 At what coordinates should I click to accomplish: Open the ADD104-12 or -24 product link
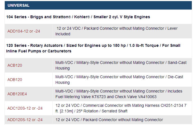(x=24, y=31)
